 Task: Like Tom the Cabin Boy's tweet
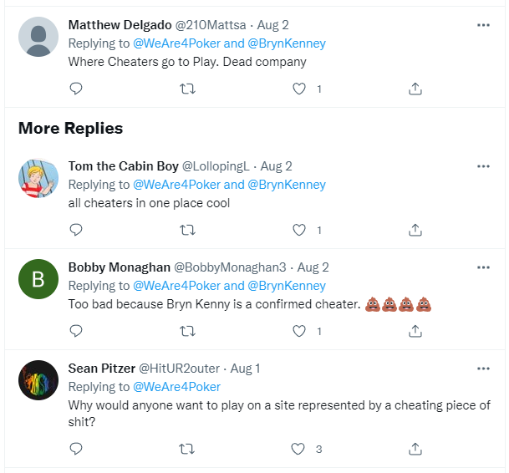pyautogui.click(x=299, y=229)
